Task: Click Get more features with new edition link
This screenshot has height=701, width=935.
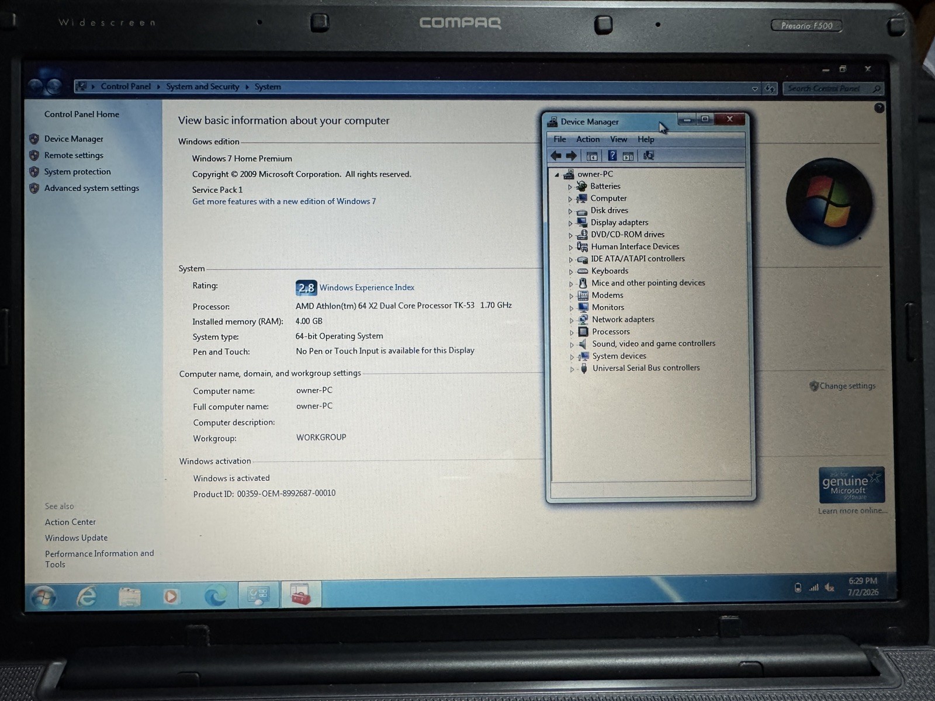Action: [x=284, y=202]
